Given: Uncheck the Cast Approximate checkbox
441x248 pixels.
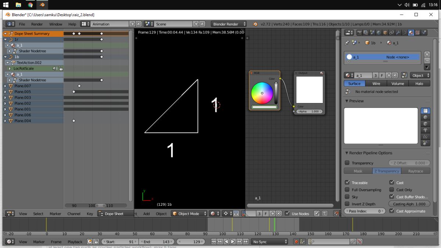Looking at the screenshot, I should click(x=392, y=211).
